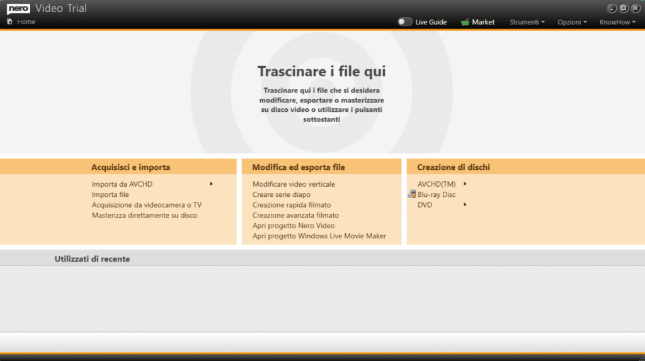Image resolution: width=645 pixels, height=361 pixels.
Task: Open Creare serie diapo
Action: 282,195
